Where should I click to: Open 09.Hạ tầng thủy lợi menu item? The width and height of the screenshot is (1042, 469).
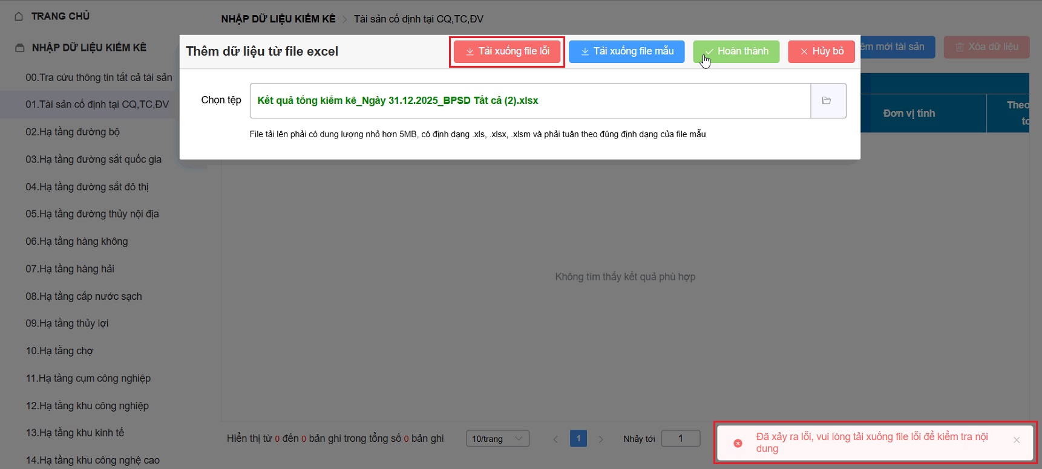click(67, 323)
